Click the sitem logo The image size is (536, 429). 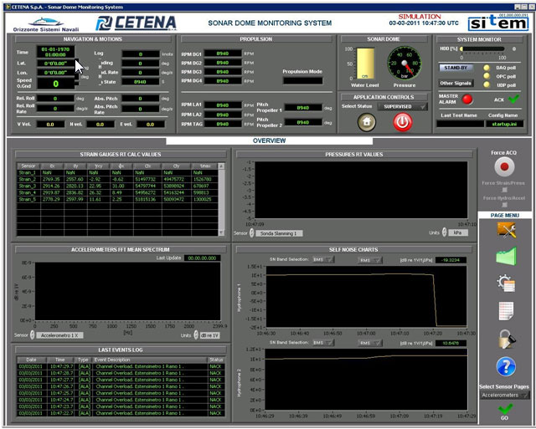(499, 23)
